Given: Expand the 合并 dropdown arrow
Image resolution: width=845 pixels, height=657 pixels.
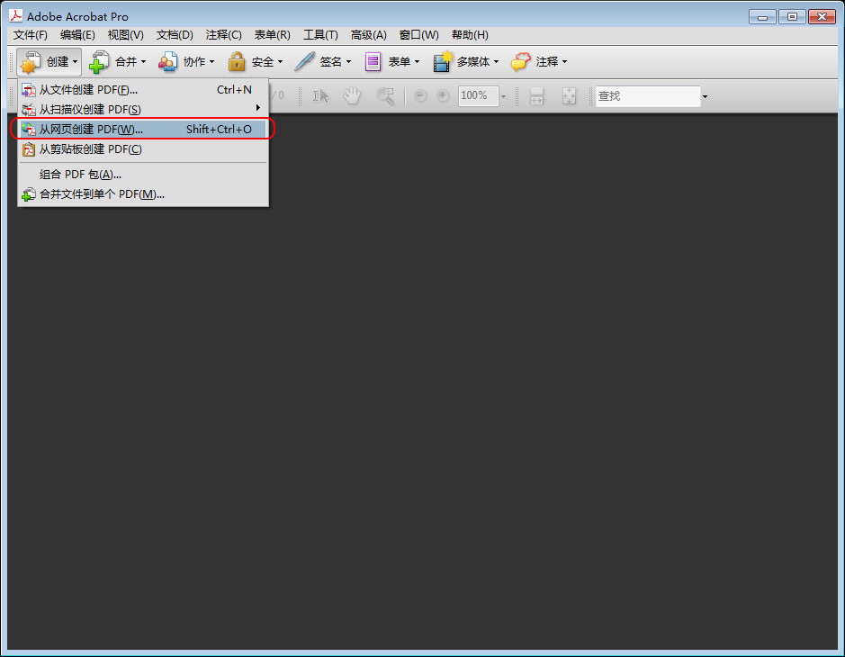Looking at the screenshot, I should (143, 62).
